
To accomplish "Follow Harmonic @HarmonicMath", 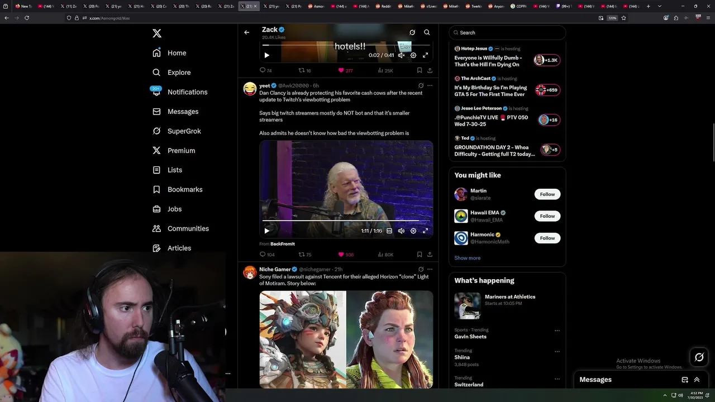I will 547,238.
